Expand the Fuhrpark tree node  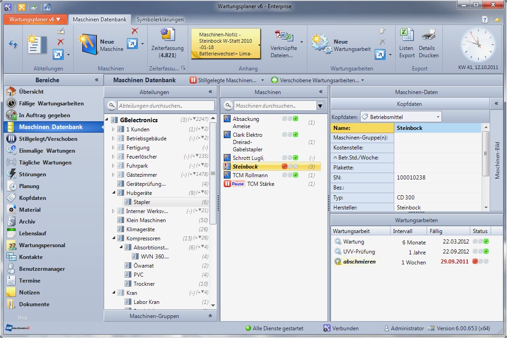click(x=114, y=166)
